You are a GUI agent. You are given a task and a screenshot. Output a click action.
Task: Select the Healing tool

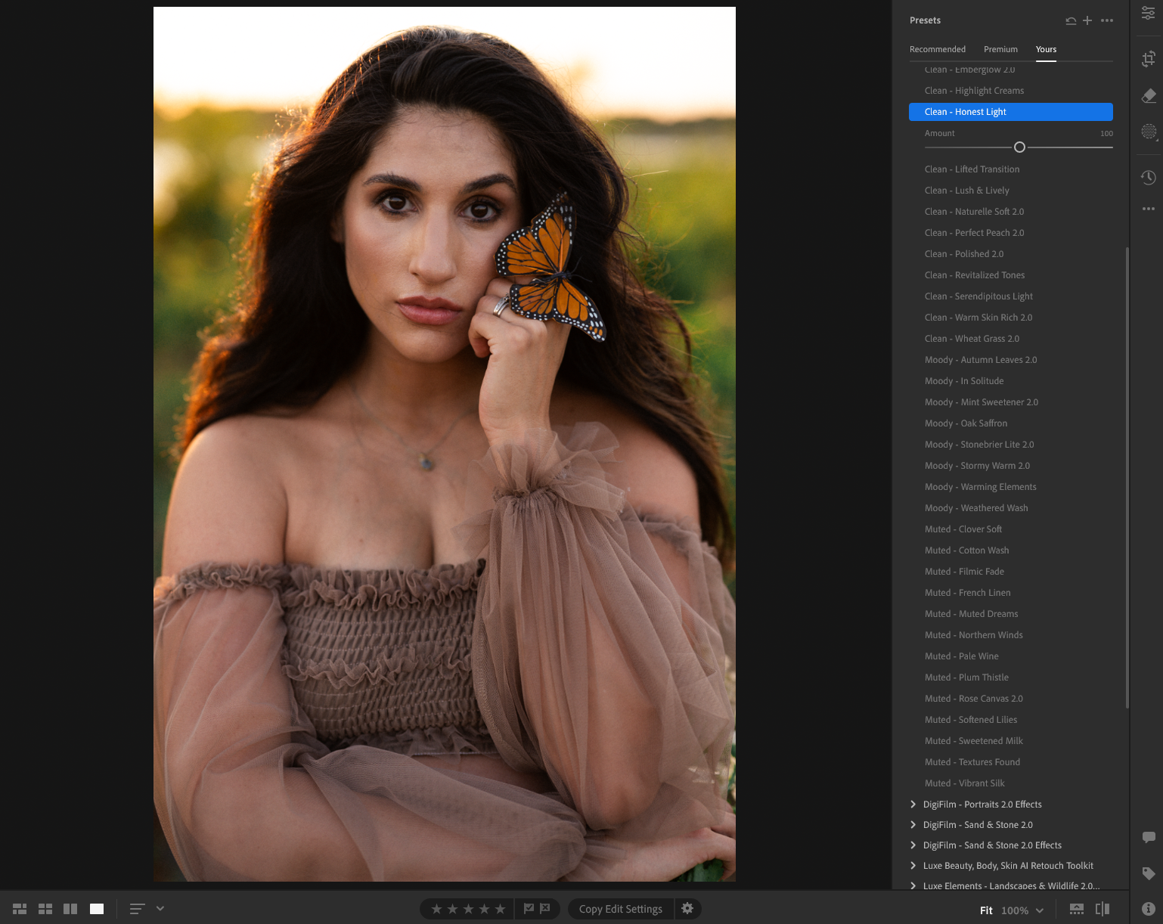point(1148,96)
